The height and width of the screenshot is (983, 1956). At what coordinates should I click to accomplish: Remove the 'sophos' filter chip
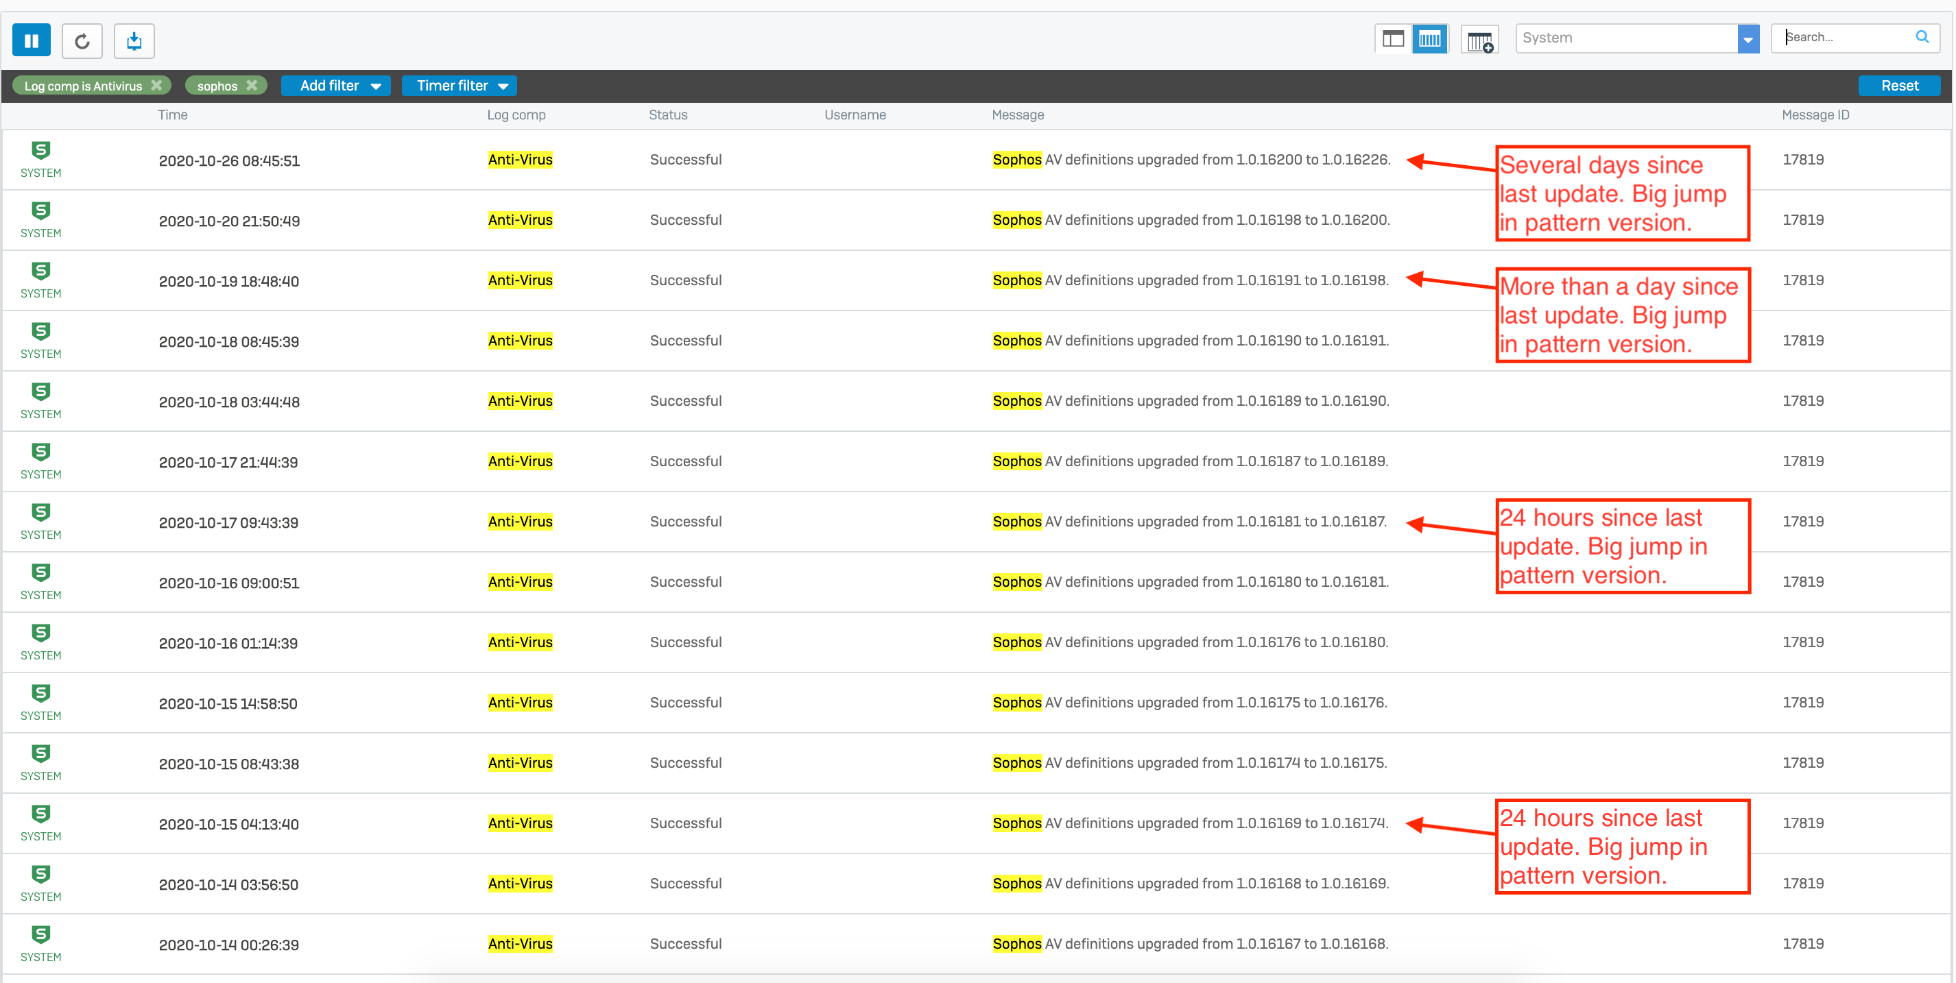point(252,85)
